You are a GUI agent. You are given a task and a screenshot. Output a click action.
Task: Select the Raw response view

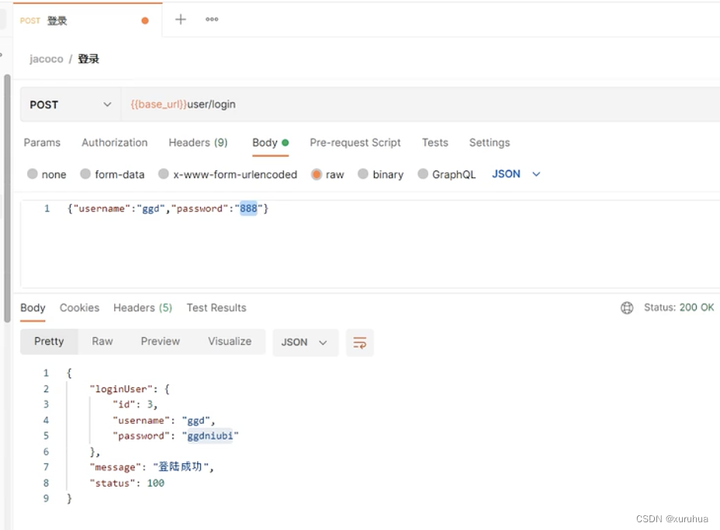pyautogui.click(x=102, y=342)
